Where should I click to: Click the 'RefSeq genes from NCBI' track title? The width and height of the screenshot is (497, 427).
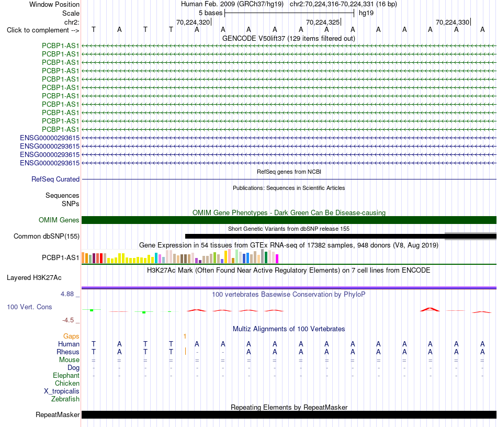(289, 172)
